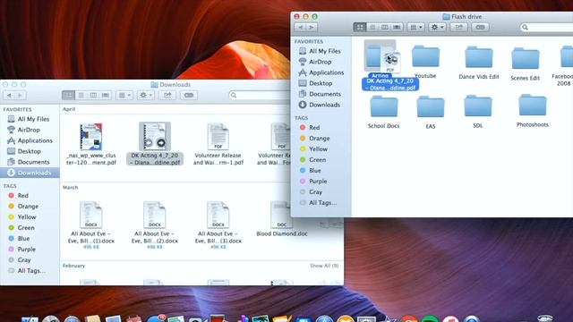Open Dance Vids Edit folder
573x322 pixels.
pyautogui.click(x=479, y=57)
